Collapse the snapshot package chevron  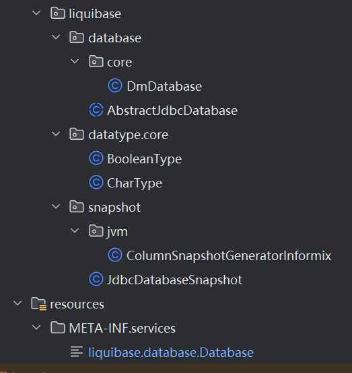[56, 206]
